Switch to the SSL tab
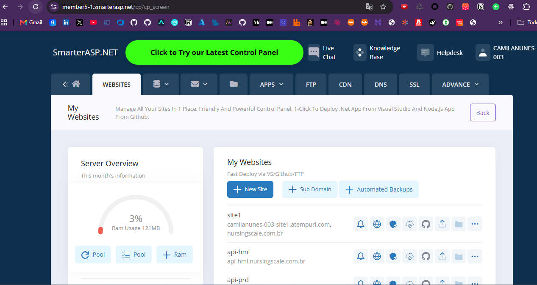This screenshot has height=285, width=537. click(415, 84)
